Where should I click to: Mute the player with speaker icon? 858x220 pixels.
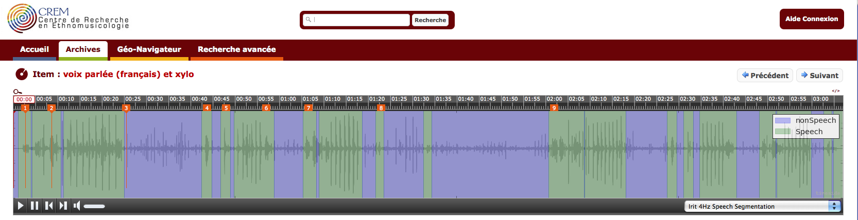pos(77,206)
